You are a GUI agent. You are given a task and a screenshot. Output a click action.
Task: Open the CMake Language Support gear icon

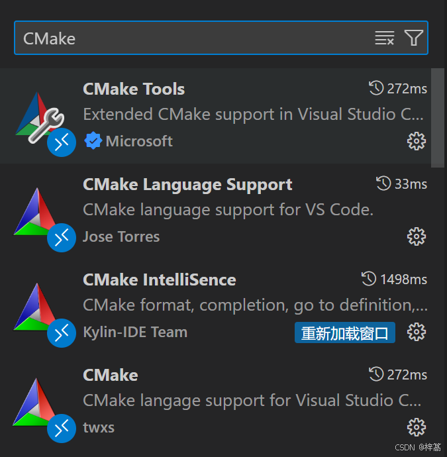(416, 236)
